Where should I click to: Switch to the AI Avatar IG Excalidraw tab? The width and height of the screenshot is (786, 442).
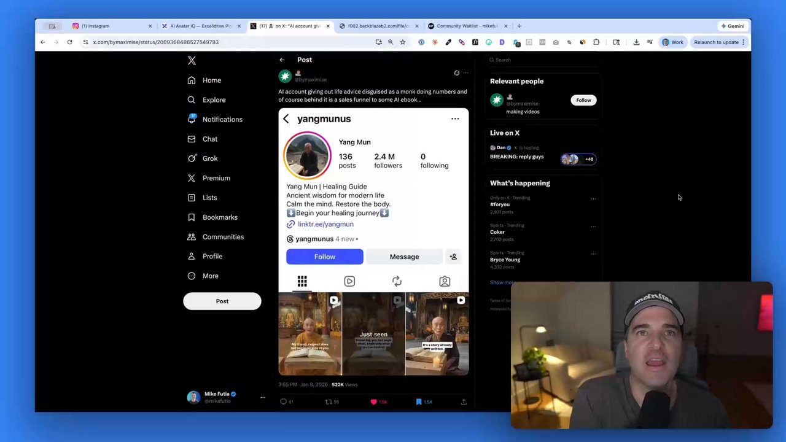pyautogui.click(x=200, y=26)
